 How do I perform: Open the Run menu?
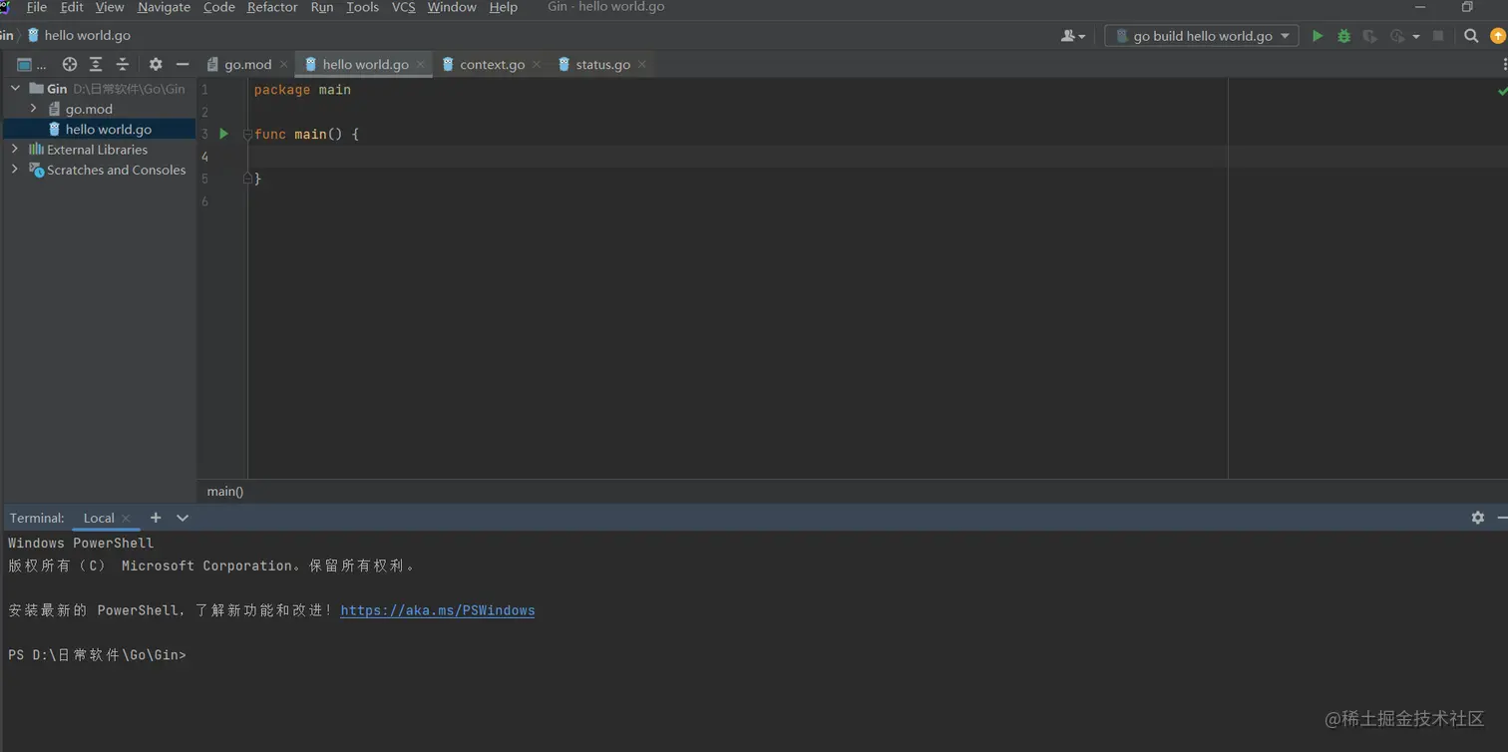click(x=322, y=7)
